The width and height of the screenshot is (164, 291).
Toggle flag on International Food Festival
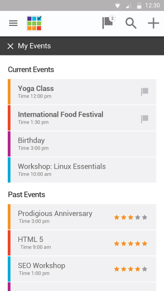(x=144, y=119)
